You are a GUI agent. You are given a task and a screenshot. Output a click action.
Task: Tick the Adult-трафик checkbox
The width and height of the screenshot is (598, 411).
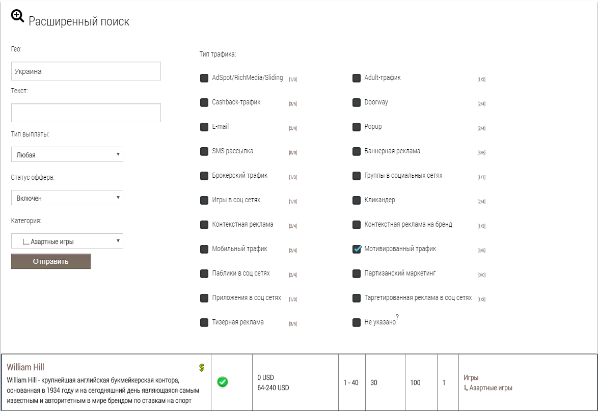coord(357,78)
